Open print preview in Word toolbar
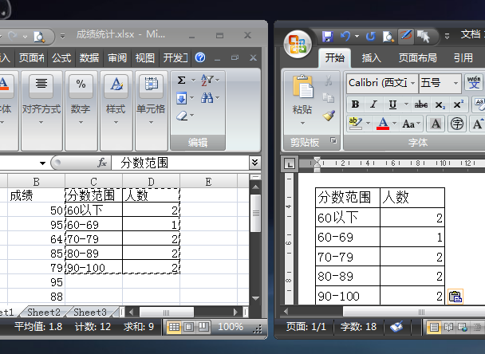 pos(388,37)
